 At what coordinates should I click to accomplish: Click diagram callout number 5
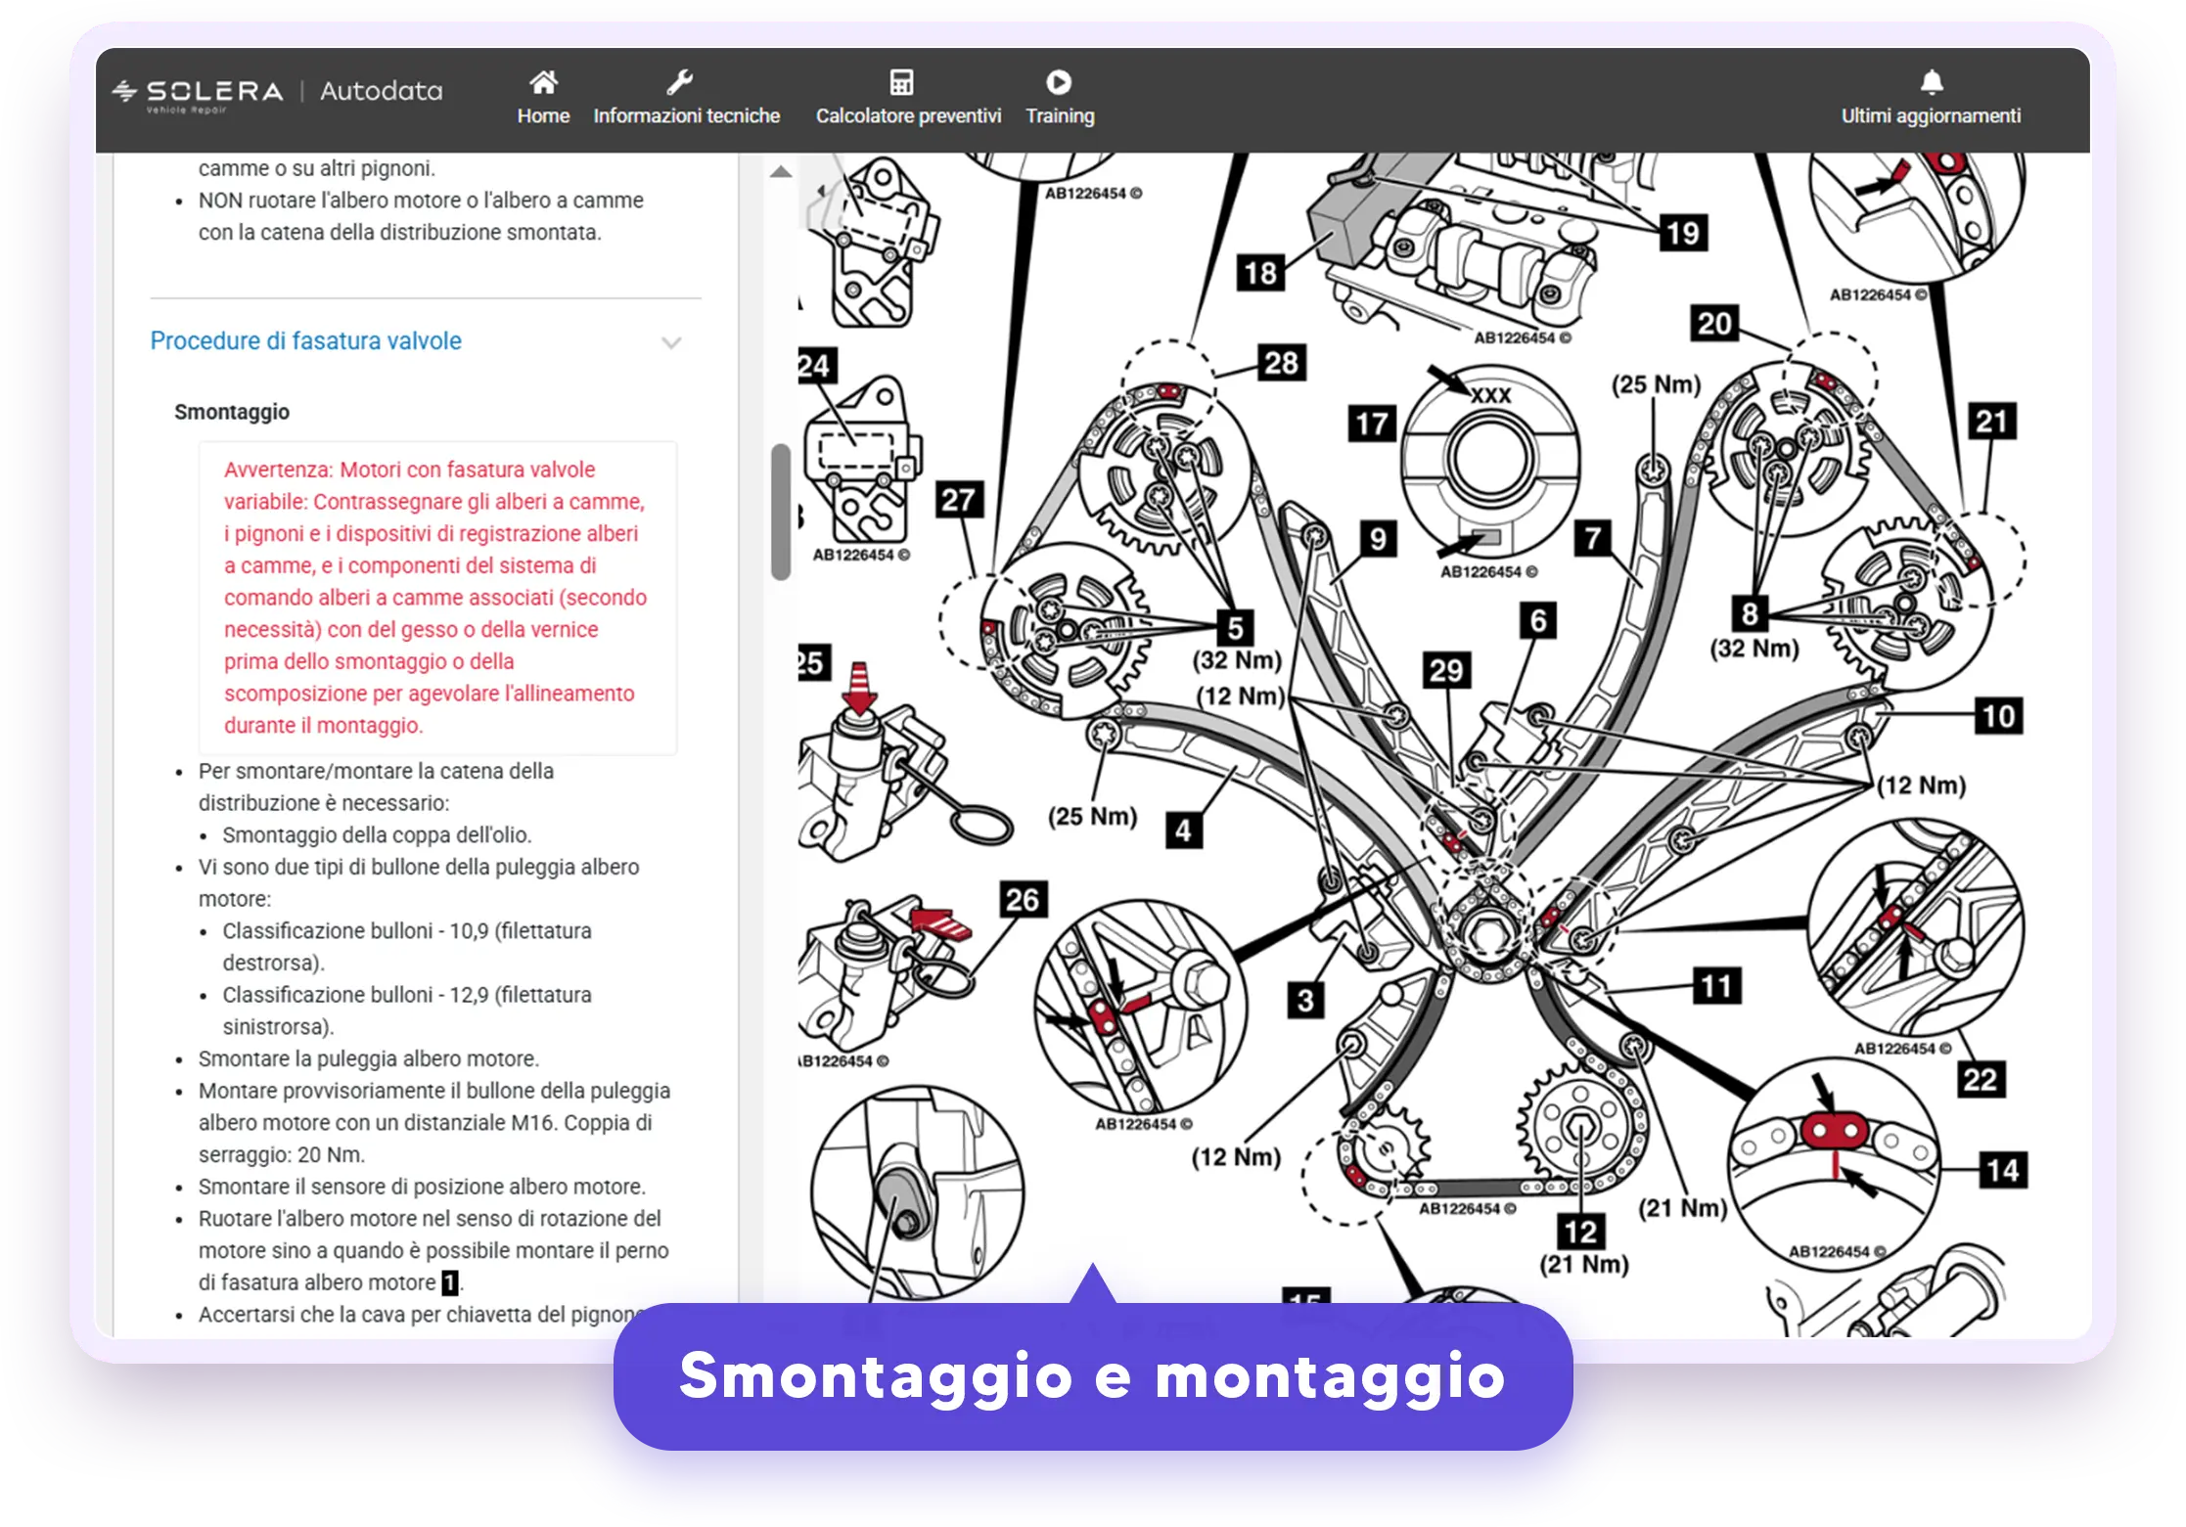pyautogui.click(x=1235, y=628)
